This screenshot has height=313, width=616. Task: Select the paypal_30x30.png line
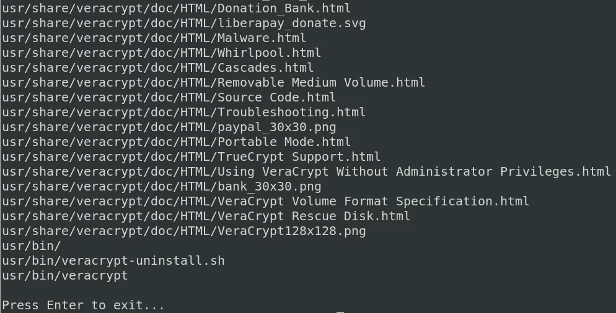click(x=169, y=127)
